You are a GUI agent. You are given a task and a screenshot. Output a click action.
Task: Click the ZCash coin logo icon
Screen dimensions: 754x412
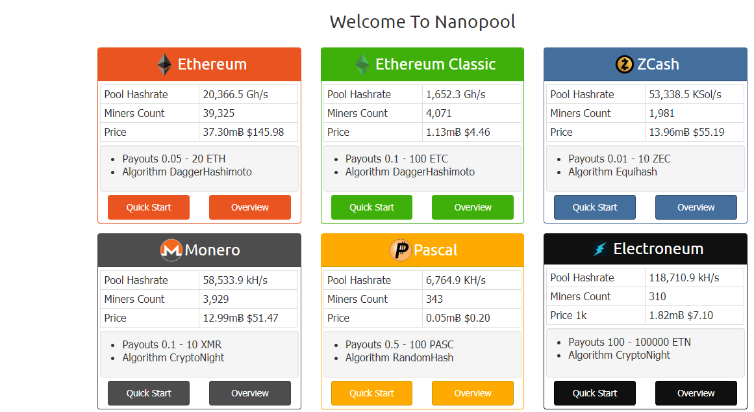624,64
